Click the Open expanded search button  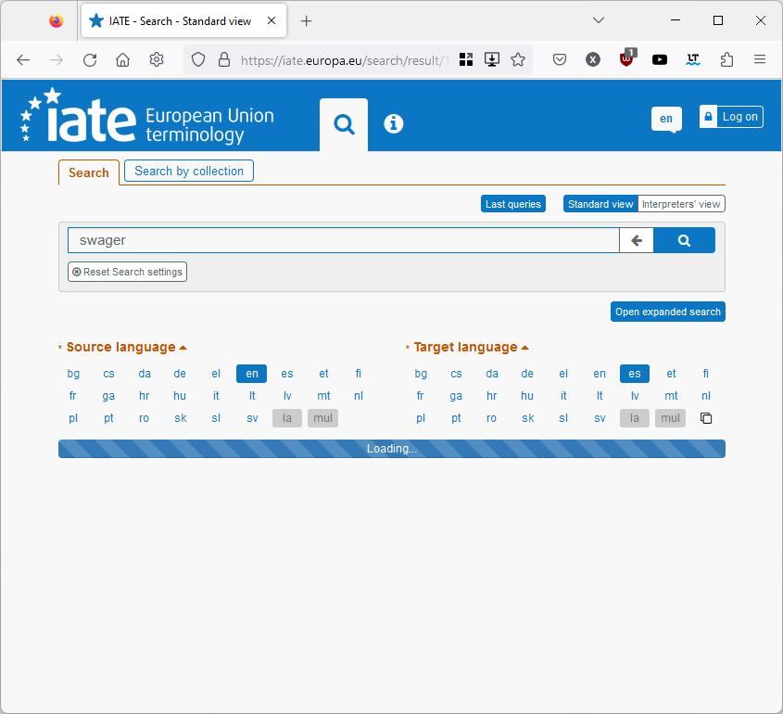pyautogui.click(x=667, y=312)
